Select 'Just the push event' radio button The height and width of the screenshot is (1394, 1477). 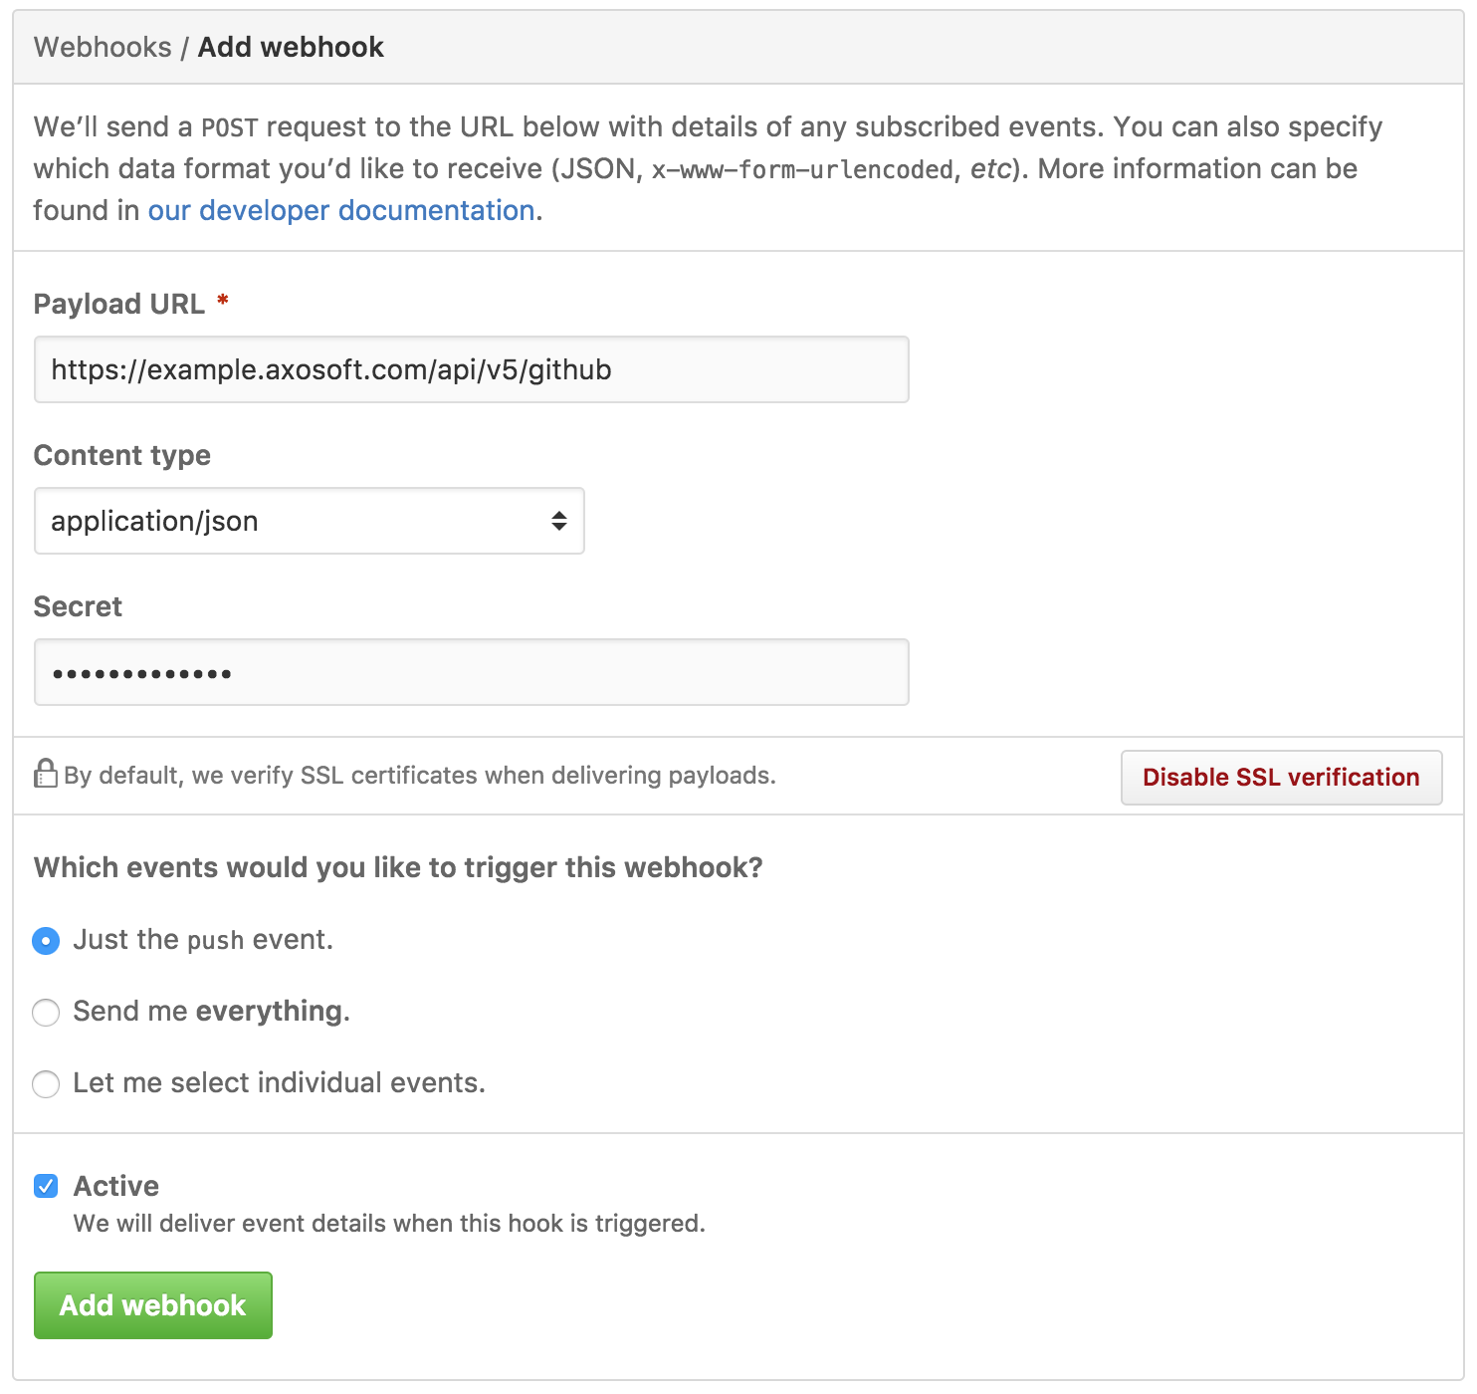[x=46, y=940]
